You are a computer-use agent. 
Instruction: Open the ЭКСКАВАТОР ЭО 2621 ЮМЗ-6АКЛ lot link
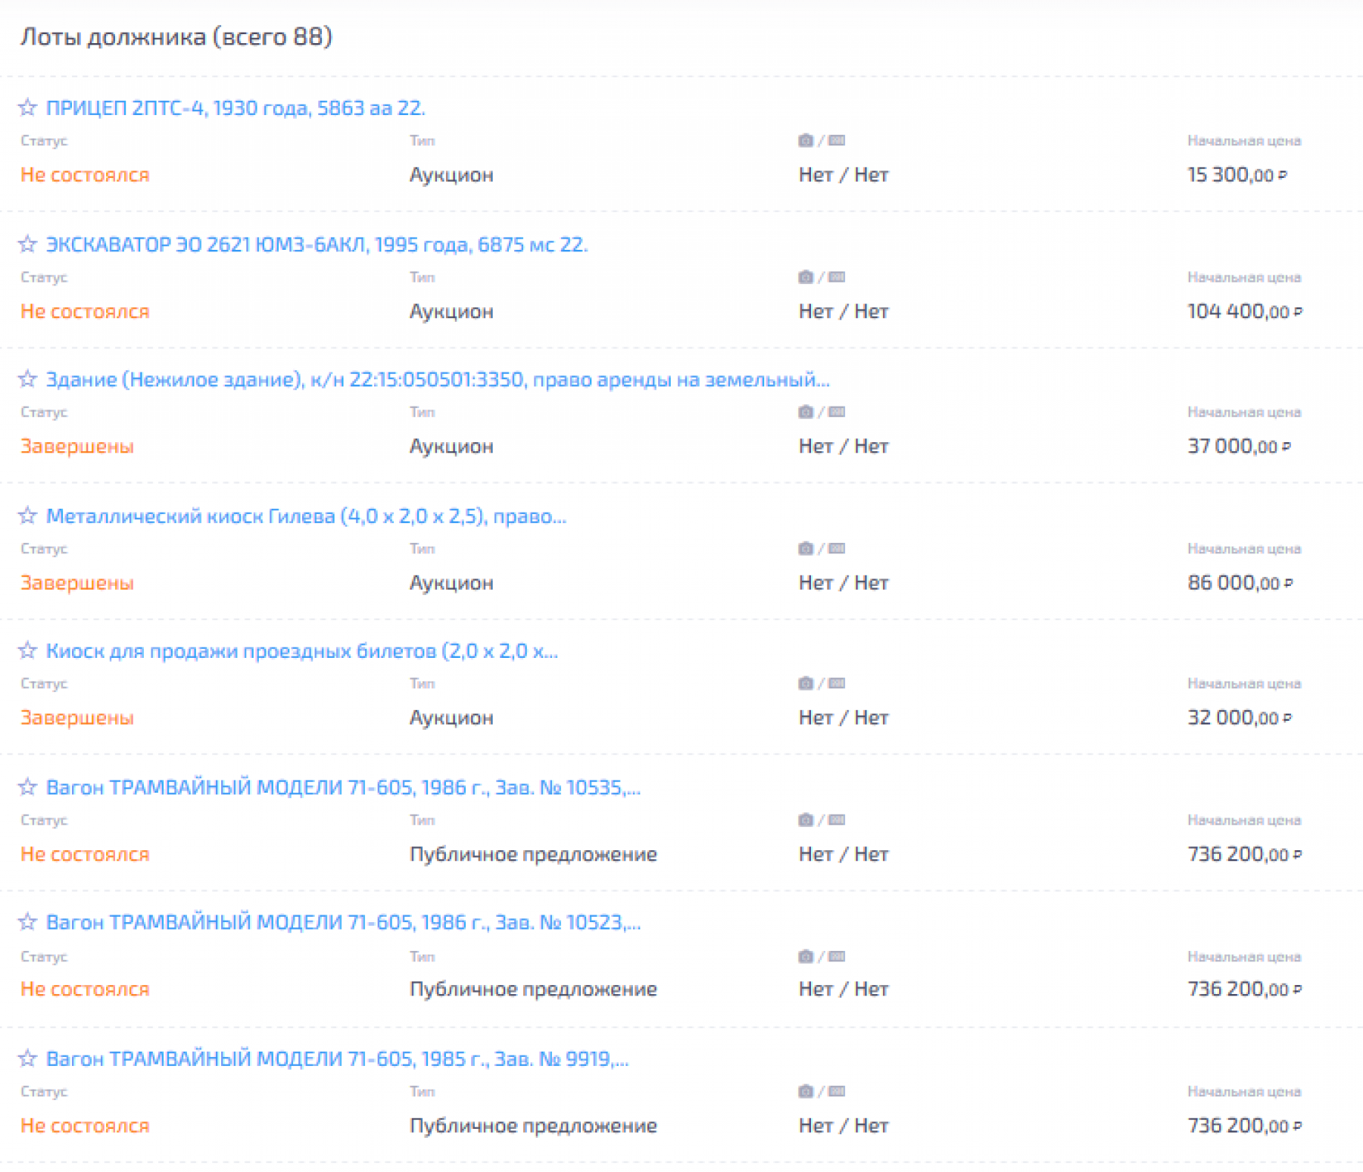click(x=317, y=245)
